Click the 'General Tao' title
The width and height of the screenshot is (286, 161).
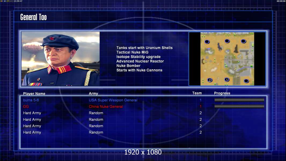33,17
